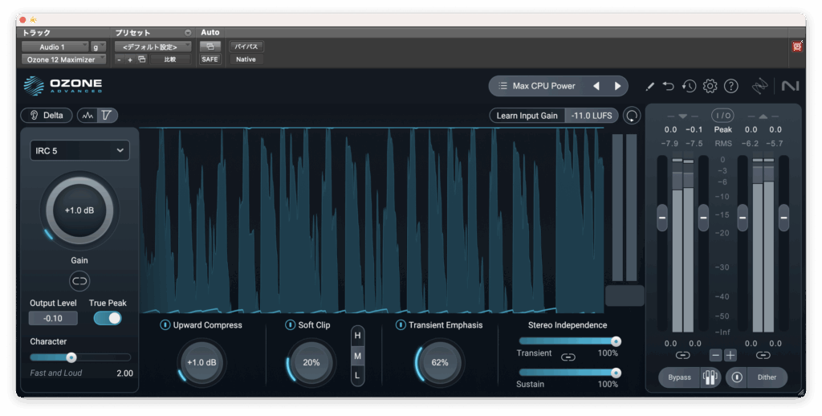
Task: Click the Learn Input Gain button
Action: (527, 116)
